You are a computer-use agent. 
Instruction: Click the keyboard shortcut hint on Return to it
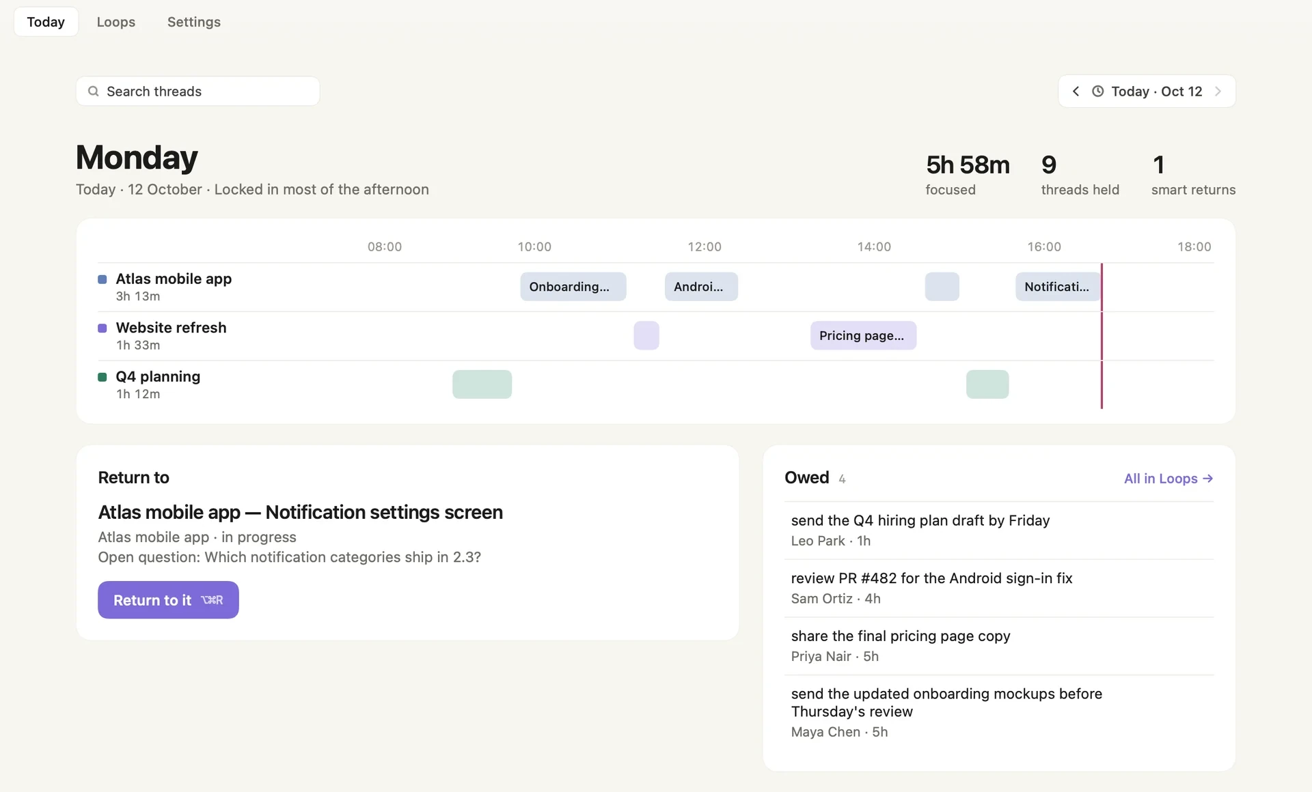click(x=213, y=600)
